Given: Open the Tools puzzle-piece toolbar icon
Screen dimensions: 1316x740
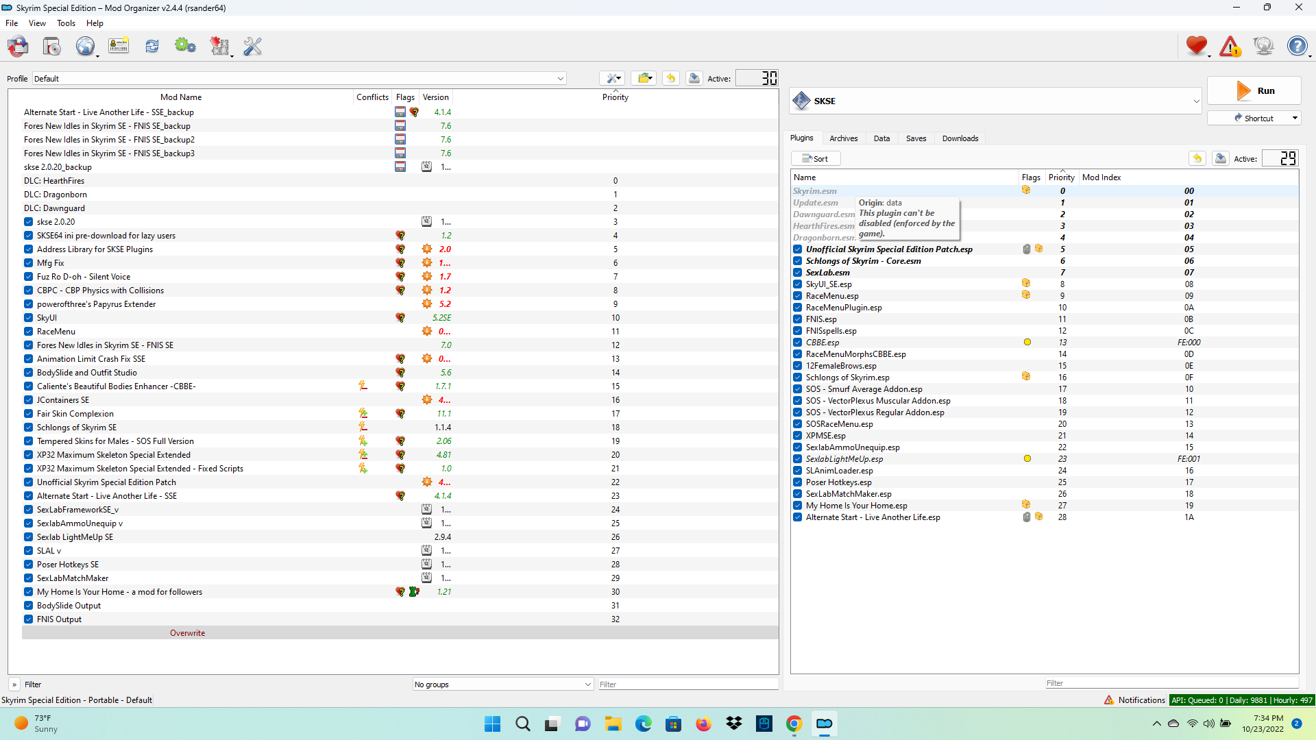Looking at the screenshot, I should point(219,47).
